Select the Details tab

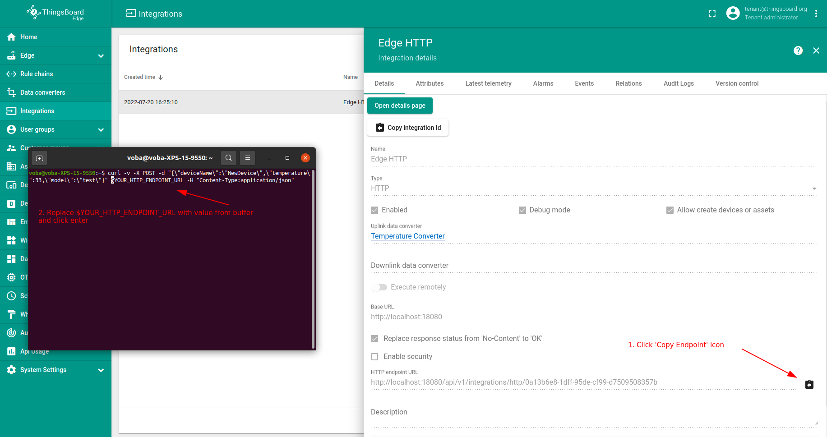click(x=384, y=83)
